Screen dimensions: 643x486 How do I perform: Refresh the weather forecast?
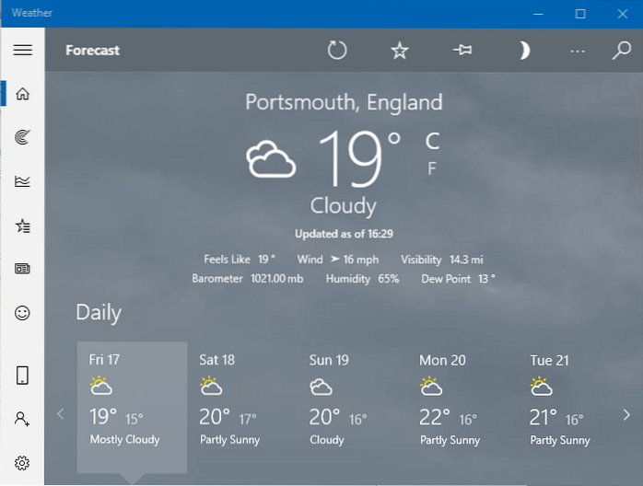pyautogui.click(x=337, y=51)
